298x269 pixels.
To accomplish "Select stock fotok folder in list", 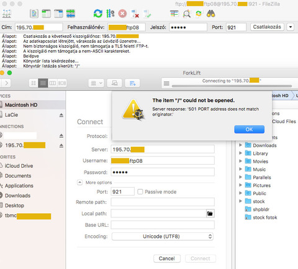I will click(x=261, y=217).
